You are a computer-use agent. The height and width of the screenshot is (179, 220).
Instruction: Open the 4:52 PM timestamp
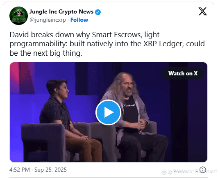tap(20, 170)
